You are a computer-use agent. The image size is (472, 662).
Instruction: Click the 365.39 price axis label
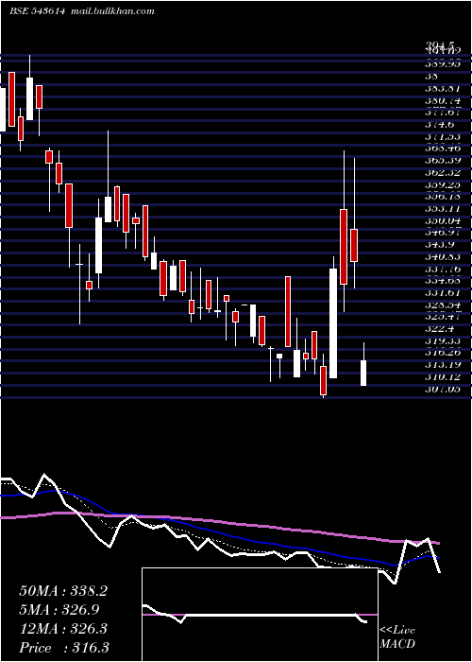[x=443, y=161]
